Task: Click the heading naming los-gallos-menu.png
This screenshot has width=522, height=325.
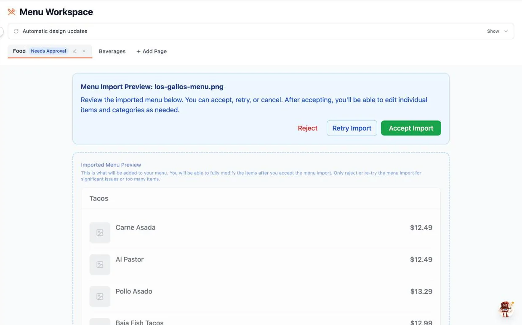Action: [152, 87]
